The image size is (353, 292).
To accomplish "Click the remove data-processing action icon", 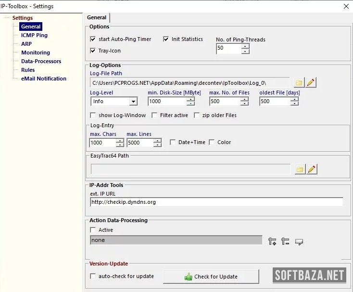I will click(x=285, y=241).
